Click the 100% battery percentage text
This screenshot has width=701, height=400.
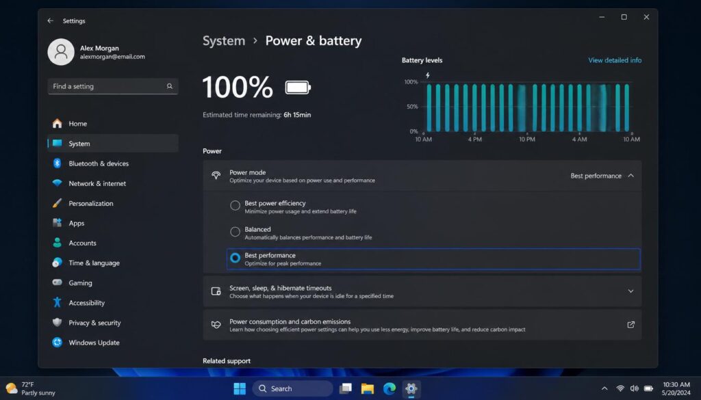(238, 87)
